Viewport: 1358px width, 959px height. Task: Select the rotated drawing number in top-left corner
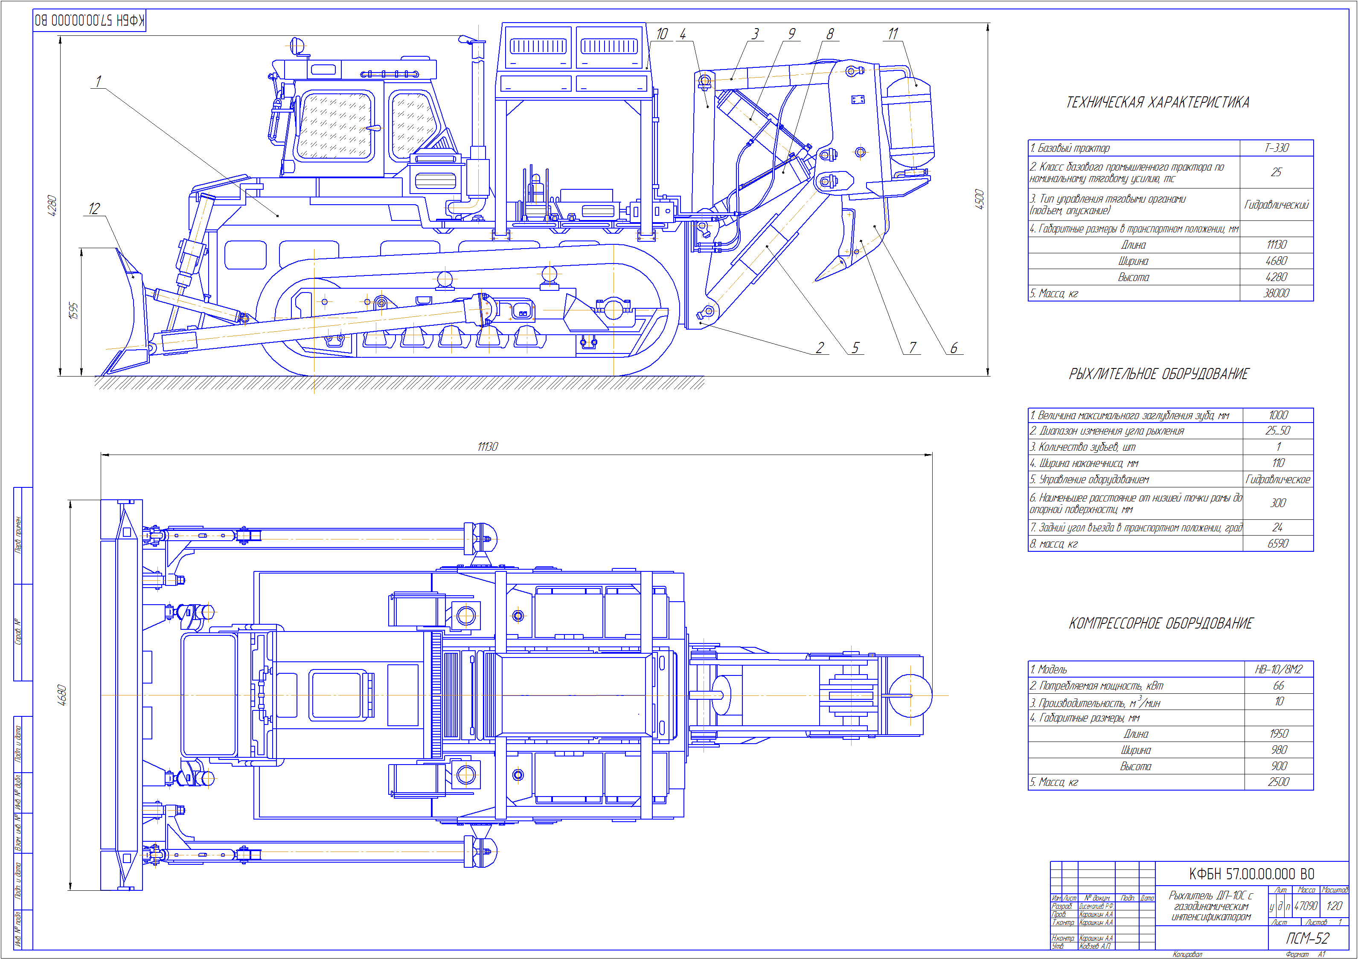(x=89, y=21)
